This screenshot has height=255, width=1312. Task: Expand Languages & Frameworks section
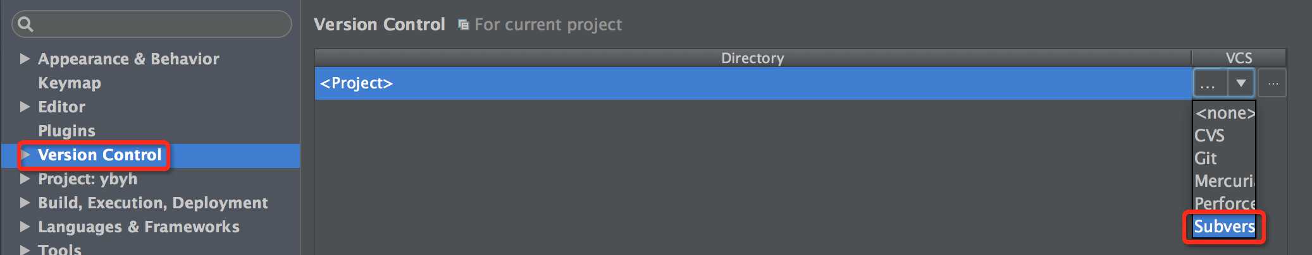pos(25,227)
